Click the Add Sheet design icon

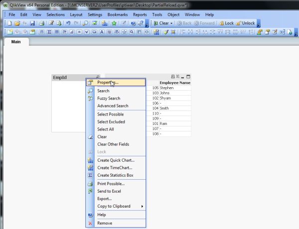point(10,32)
